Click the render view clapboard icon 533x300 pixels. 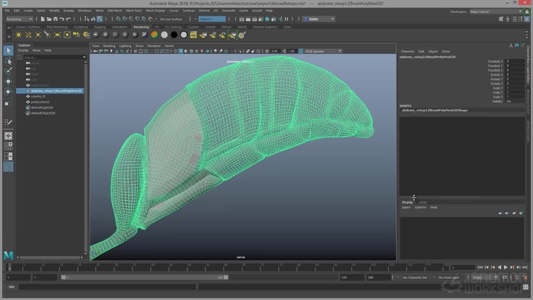tap(241, 19)
